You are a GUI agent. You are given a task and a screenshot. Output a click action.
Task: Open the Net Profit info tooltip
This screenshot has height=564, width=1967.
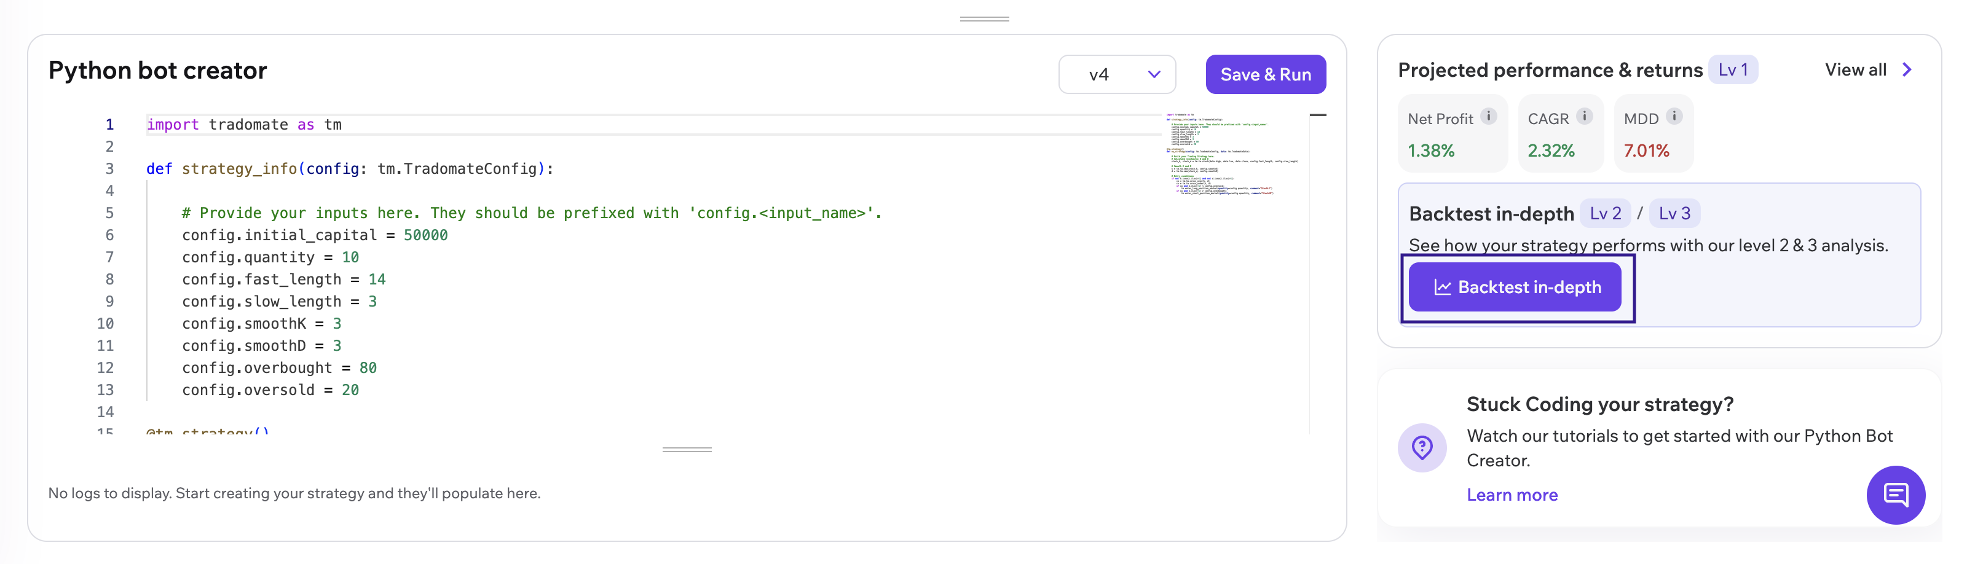click(x=1488, y=117)
